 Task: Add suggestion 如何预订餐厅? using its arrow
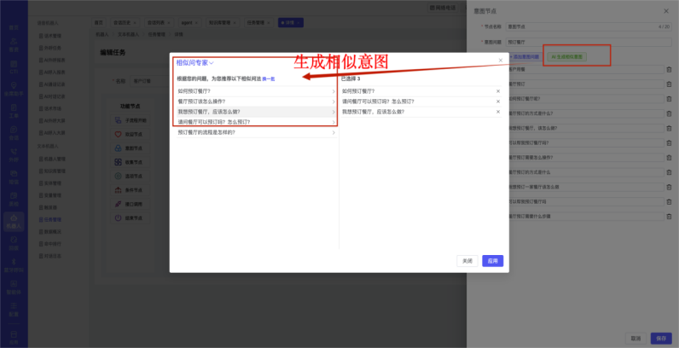(334, 90)
